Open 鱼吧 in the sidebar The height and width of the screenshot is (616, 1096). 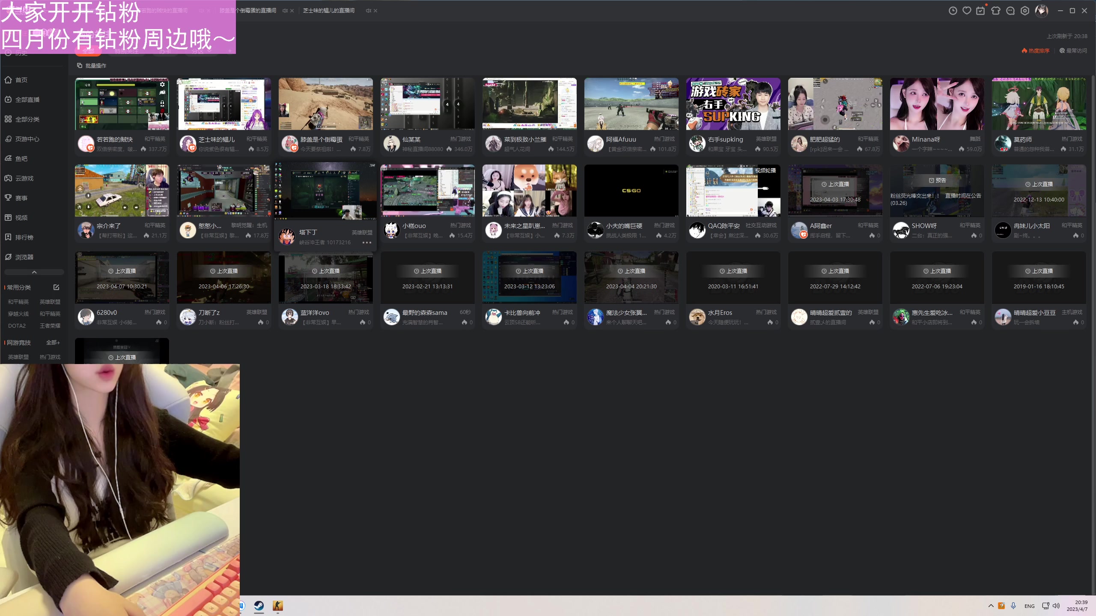(16, 159)
